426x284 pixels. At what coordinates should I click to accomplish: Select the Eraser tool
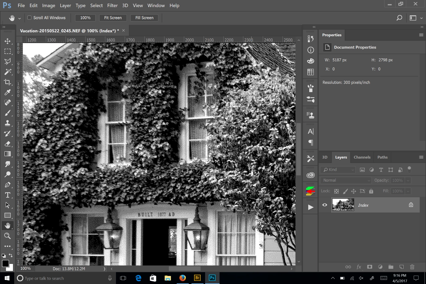pyautogui.click(x=7, y=144)
